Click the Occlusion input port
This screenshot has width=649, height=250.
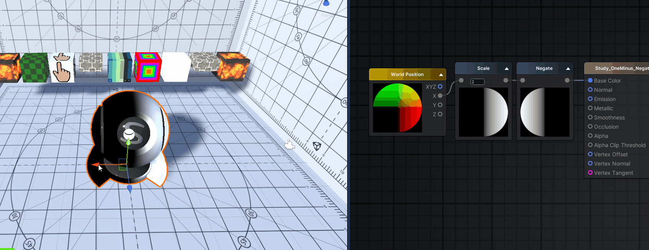point(590,126)
